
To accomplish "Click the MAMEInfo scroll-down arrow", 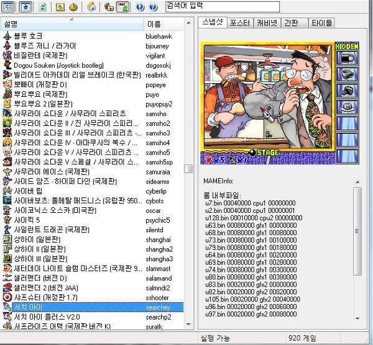I will pos(357,319).
